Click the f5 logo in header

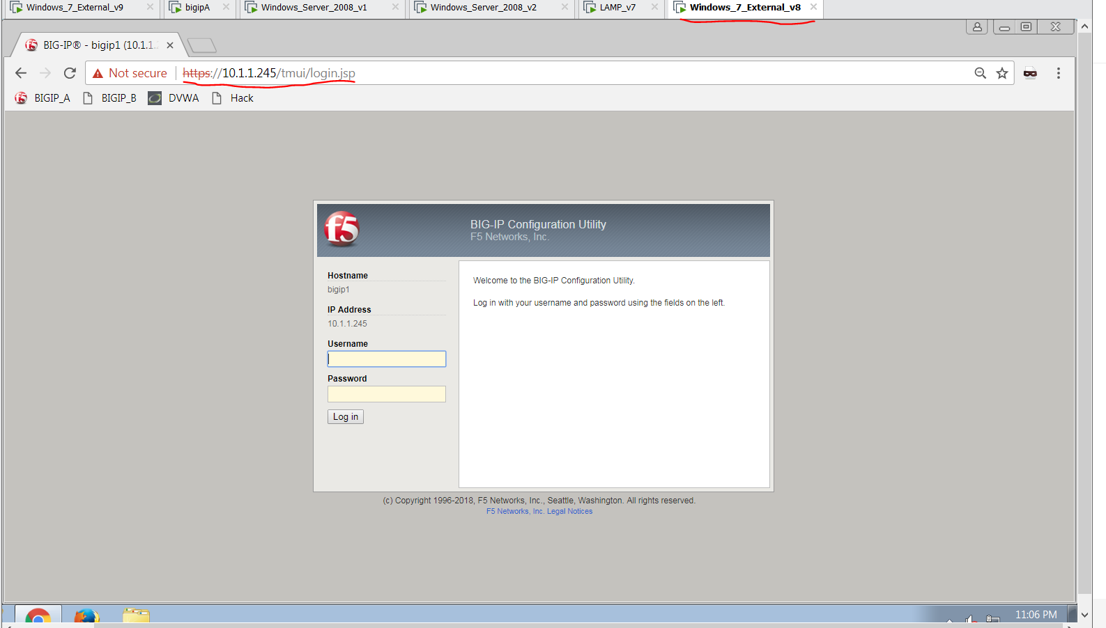[341, 229]
